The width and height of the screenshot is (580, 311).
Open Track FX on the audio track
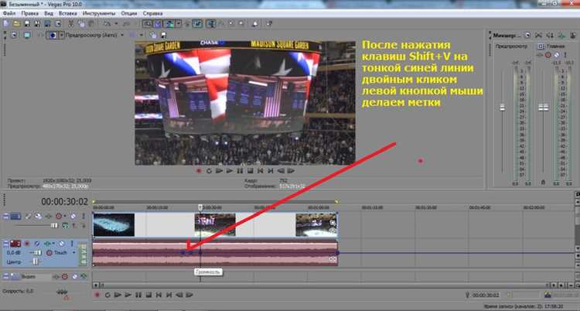coord(47,244)
